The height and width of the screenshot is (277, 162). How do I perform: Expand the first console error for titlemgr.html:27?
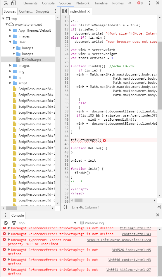[9, 228]
